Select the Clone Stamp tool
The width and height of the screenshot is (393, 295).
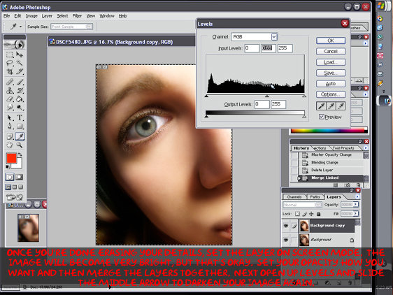click(x=10, y=90)
